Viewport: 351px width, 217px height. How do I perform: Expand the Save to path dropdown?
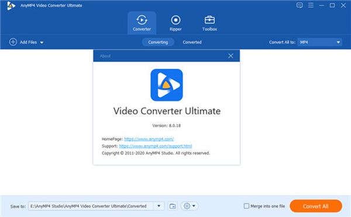(159, 206)
